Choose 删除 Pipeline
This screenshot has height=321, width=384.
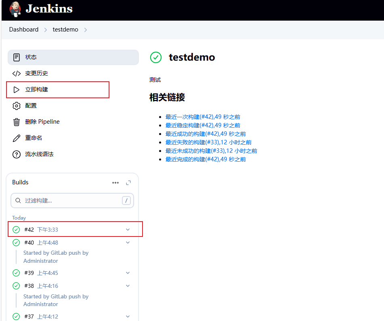point(42,122)
